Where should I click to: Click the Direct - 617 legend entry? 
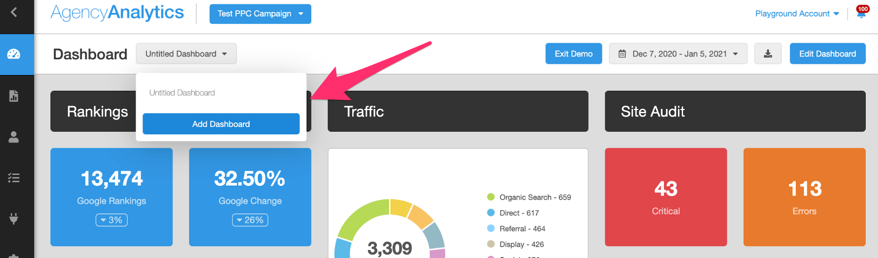click(513, 213)
